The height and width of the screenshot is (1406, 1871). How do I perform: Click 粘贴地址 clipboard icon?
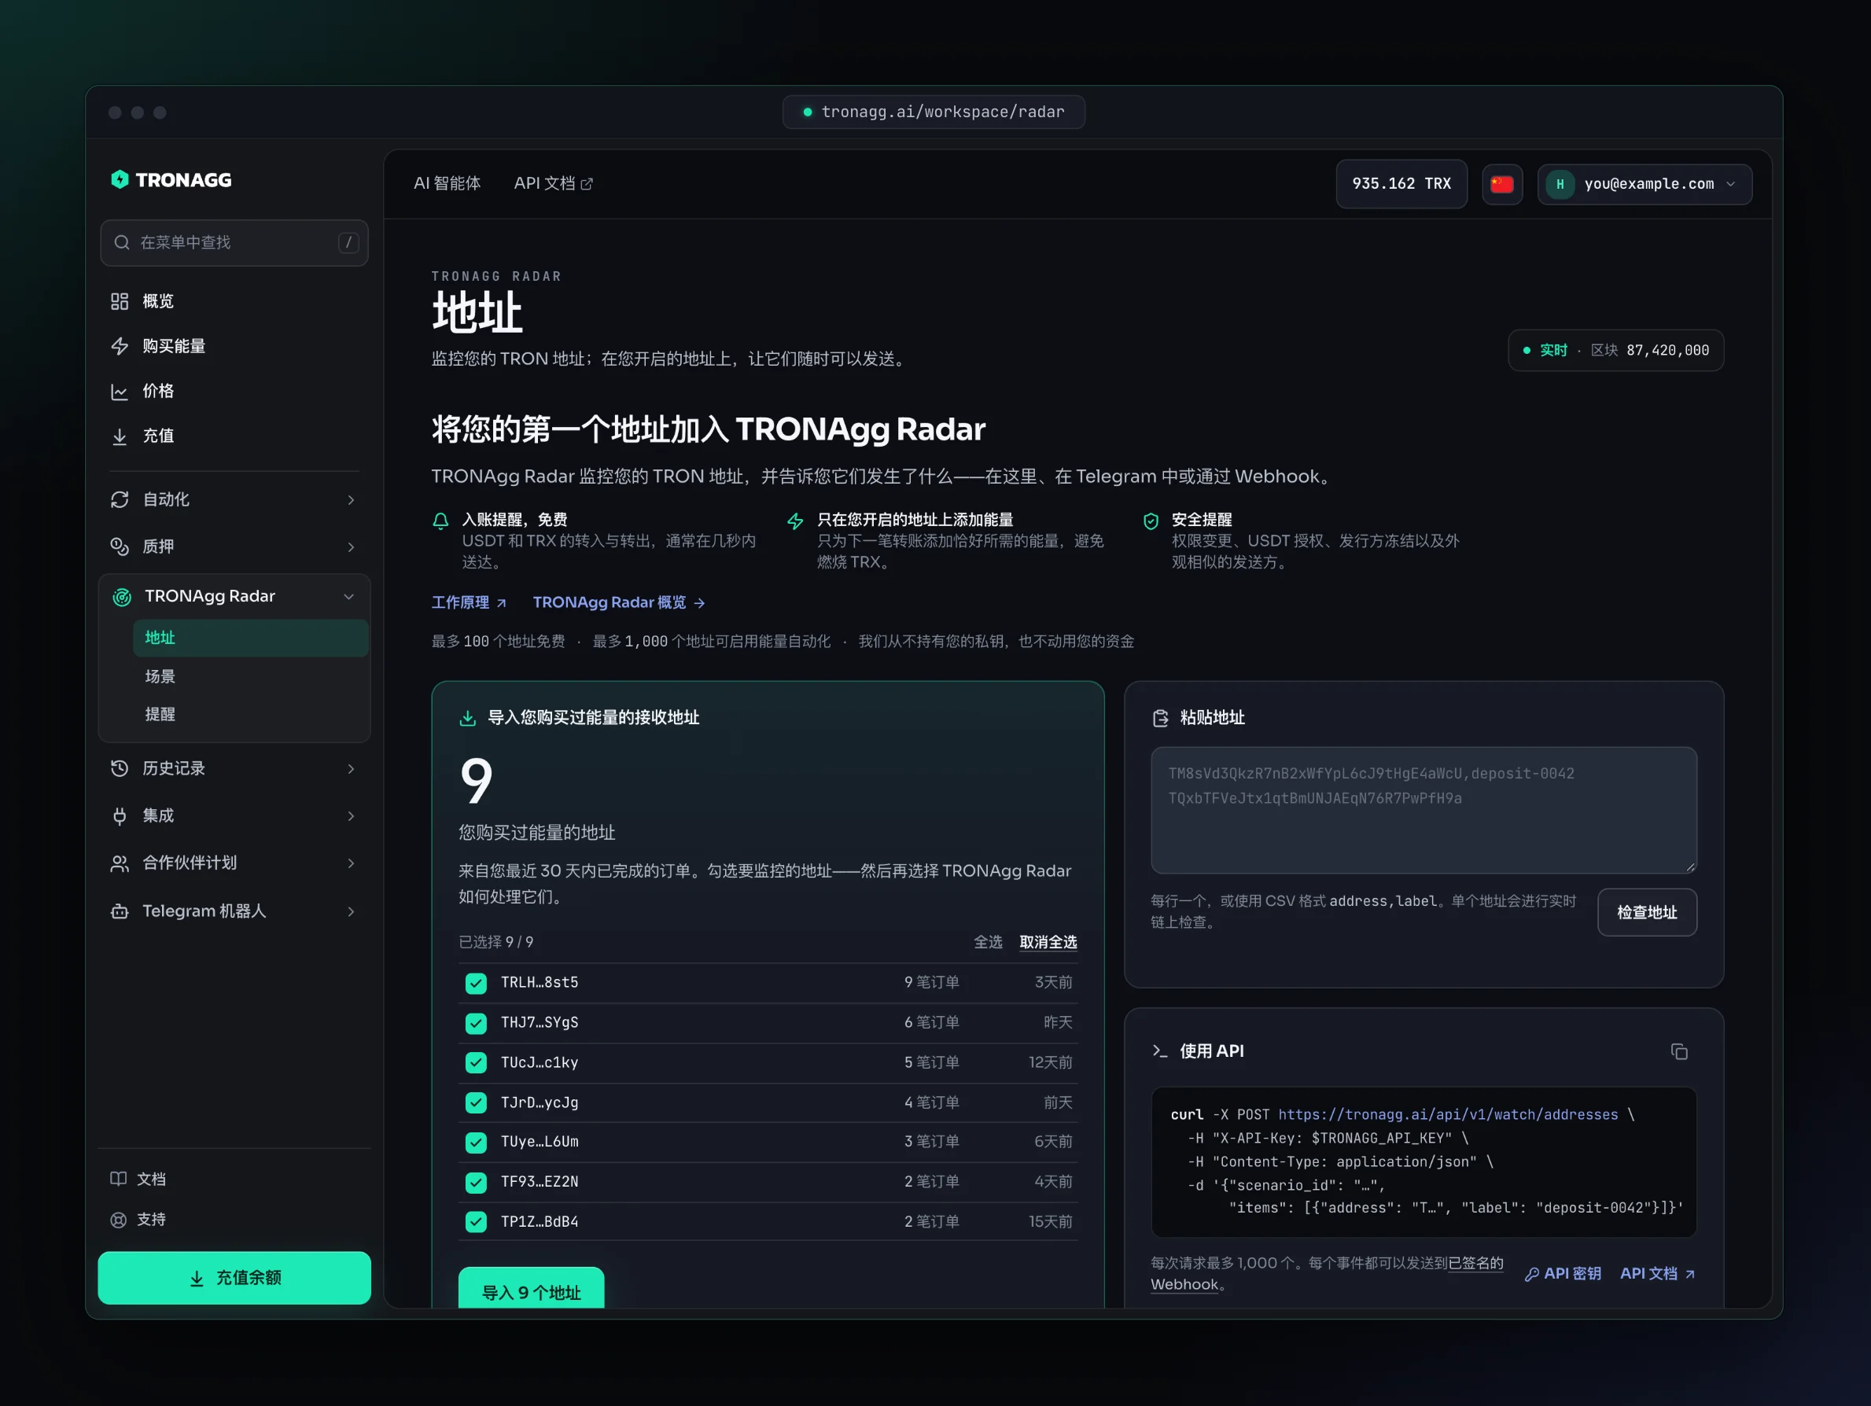[x=1161, y=718]
